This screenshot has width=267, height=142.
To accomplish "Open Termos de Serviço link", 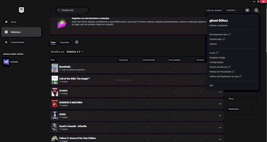I will coord(220,67).
